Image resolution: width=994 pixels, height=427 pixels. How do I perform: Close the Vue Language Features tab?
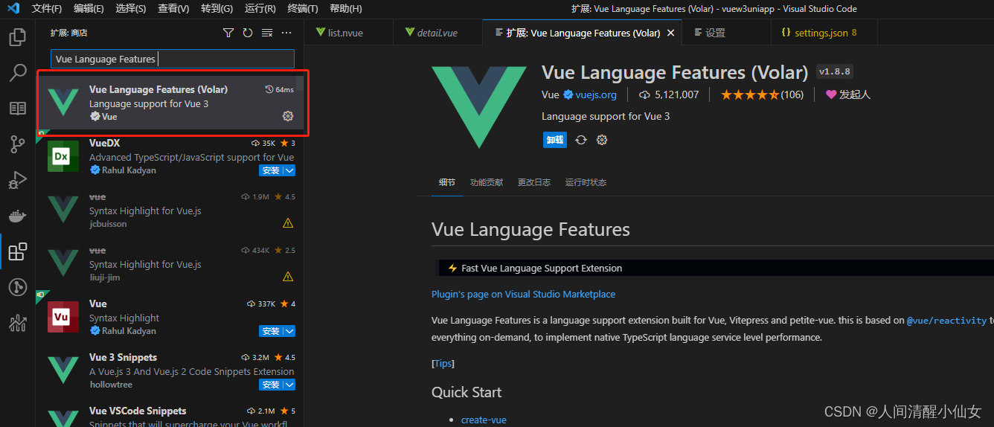[x=670, y=33]
